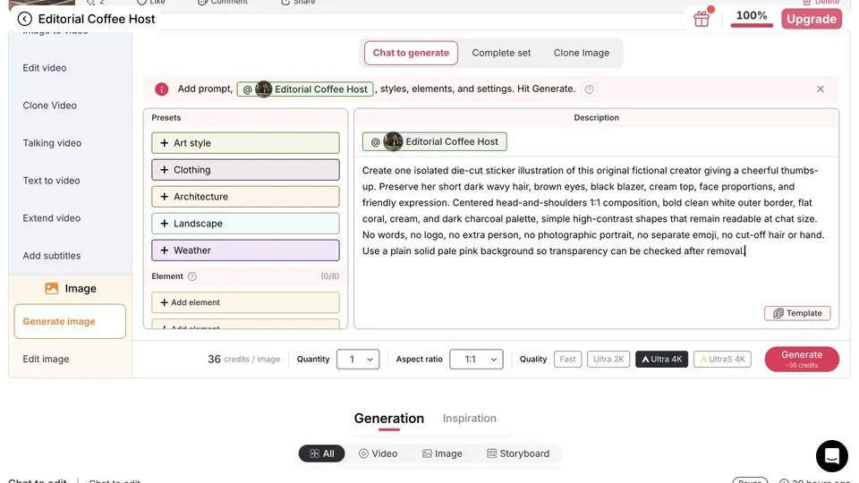
Task: Expand the Landscape preset
Action: (x=245, y=224)
